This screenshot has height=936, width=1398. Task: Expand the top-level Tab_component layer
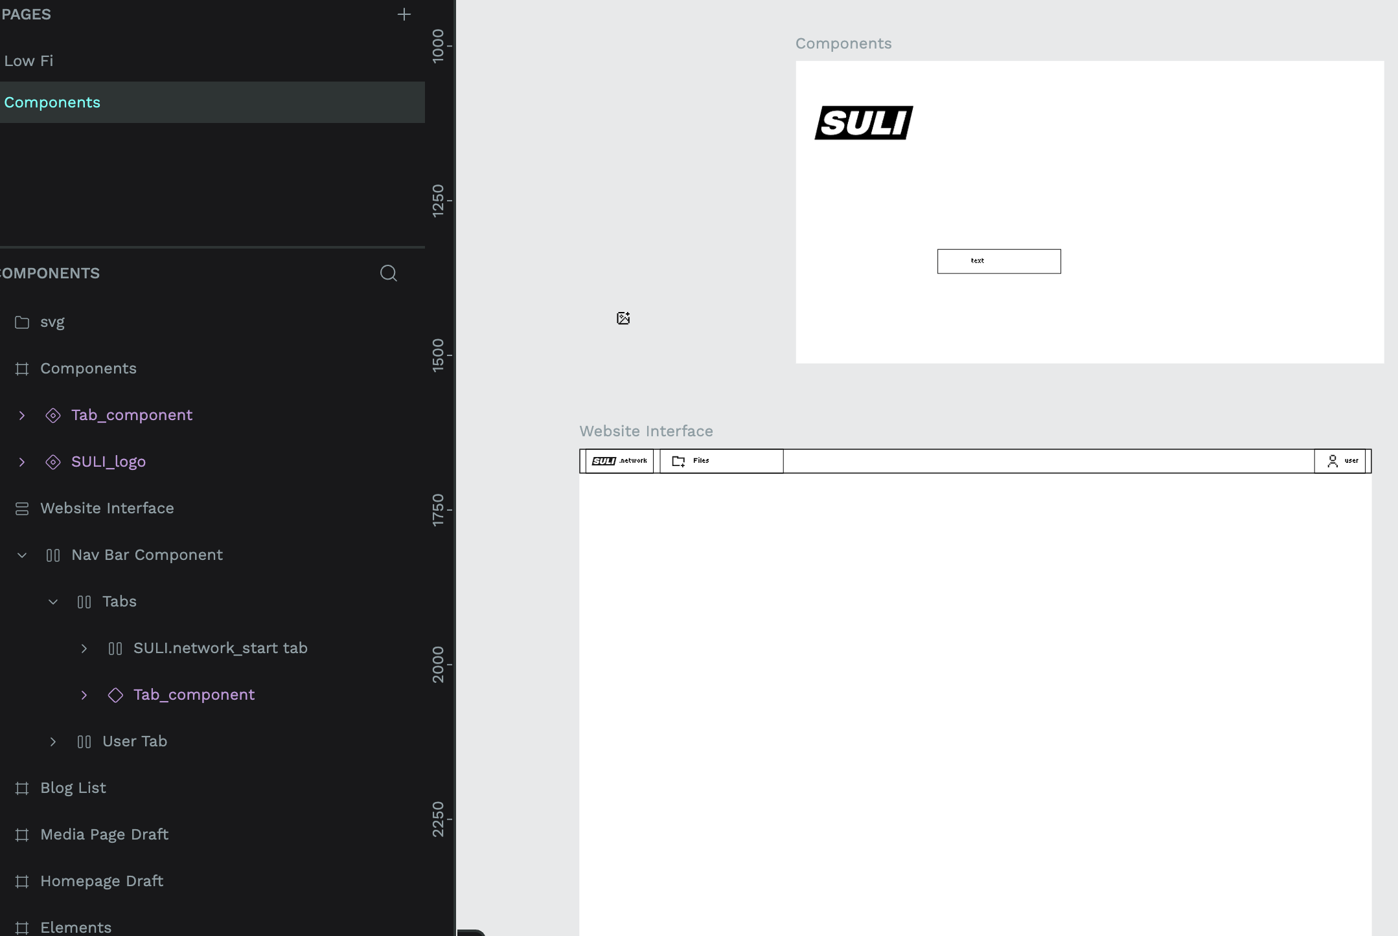pos(22,416)
